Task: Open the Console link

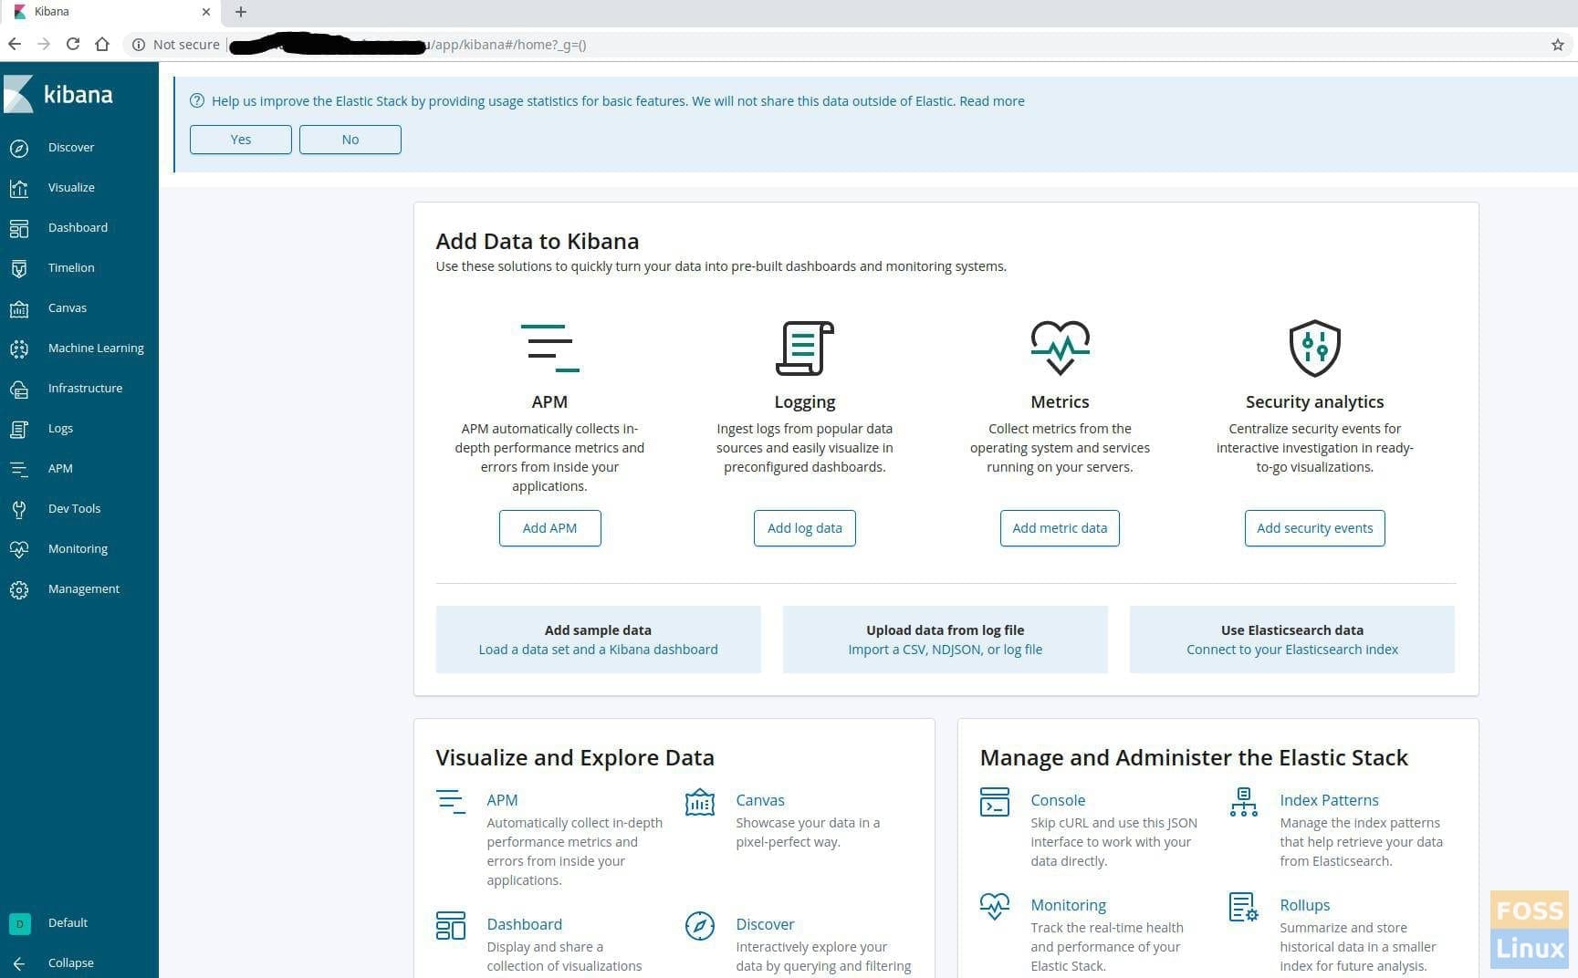Action: pyautogui.click(x=1058, y=800)
